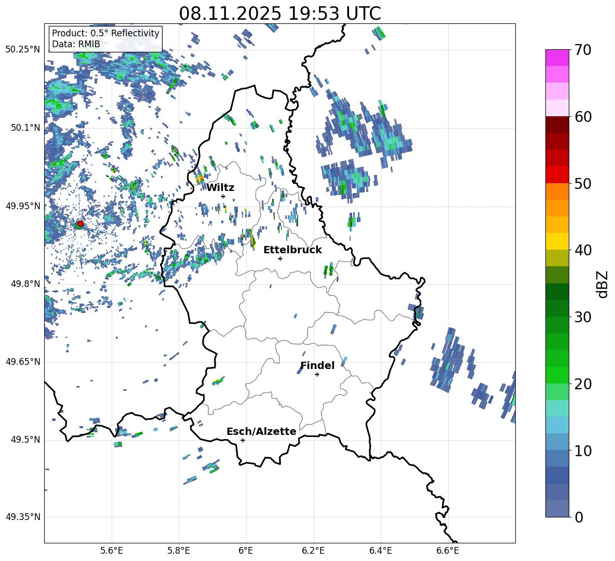Click the 'Product: 0.5° Reflectivity' text
Image resolution: width=615 pixels, height=561 pixels.
(105, 33)
